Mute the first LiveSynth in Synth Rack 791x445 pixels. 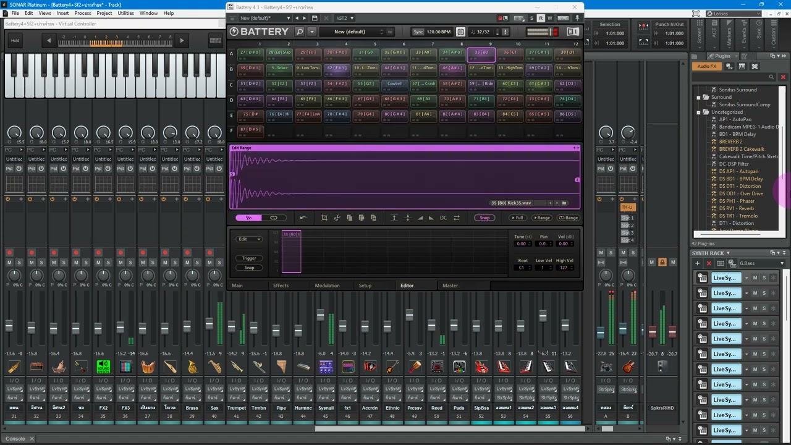coord(755,278)
